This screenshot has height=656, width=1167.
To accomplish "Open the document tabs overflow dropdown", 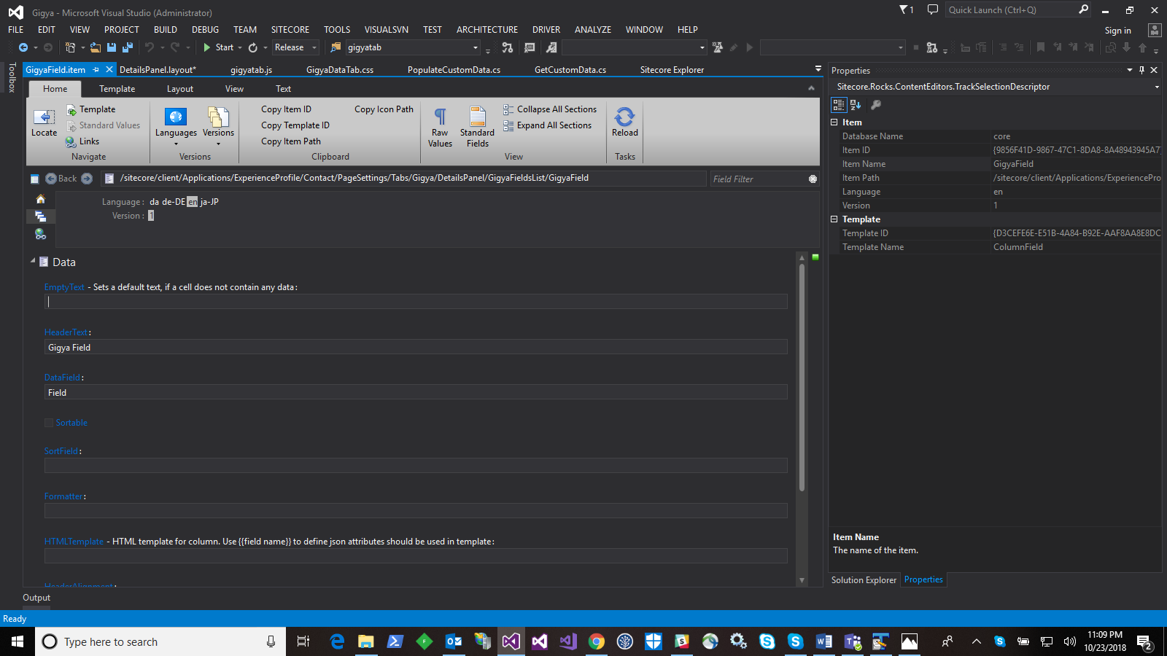I will coord(818,69).
